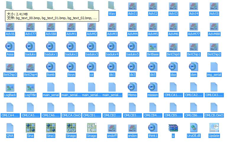
Task: Click the AdvM77 file name
Action: [194, 34]
